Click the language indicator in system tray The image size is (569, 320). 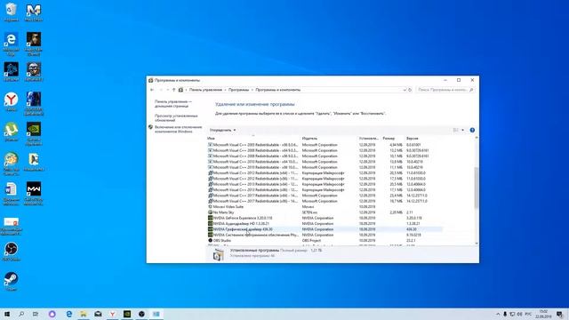point(528,314)
